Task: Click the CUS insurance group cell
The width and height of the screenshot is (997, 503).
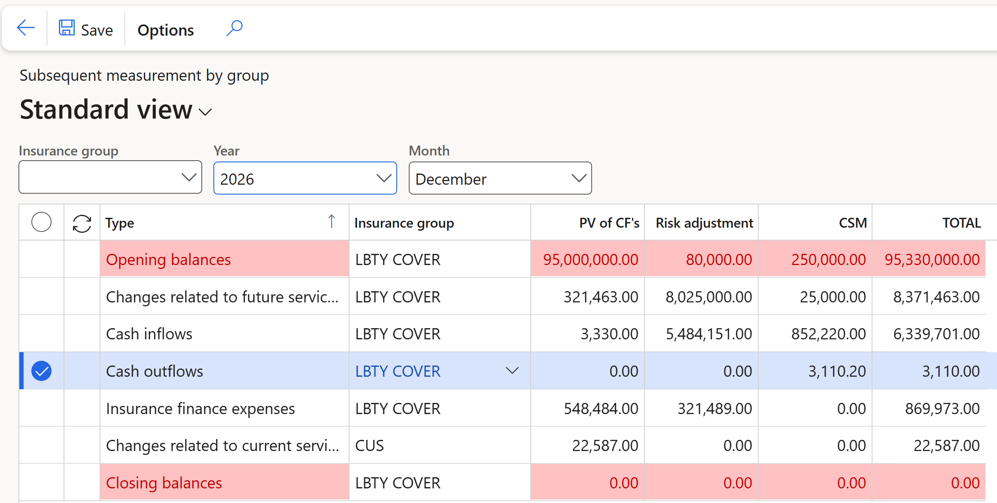Action: click(370, 445)
